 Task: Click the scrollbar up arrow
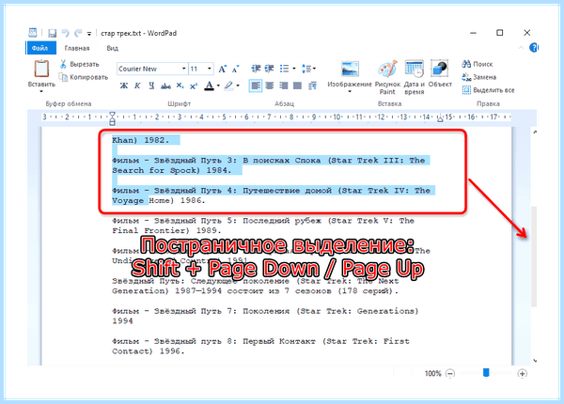click(x=535, y=132)
